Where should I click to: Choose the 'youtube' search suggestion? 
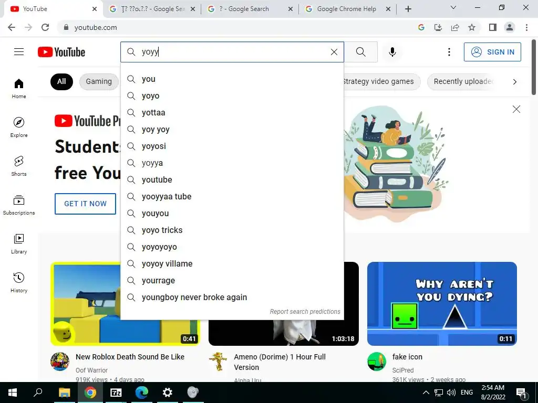(x=232, y=180)
